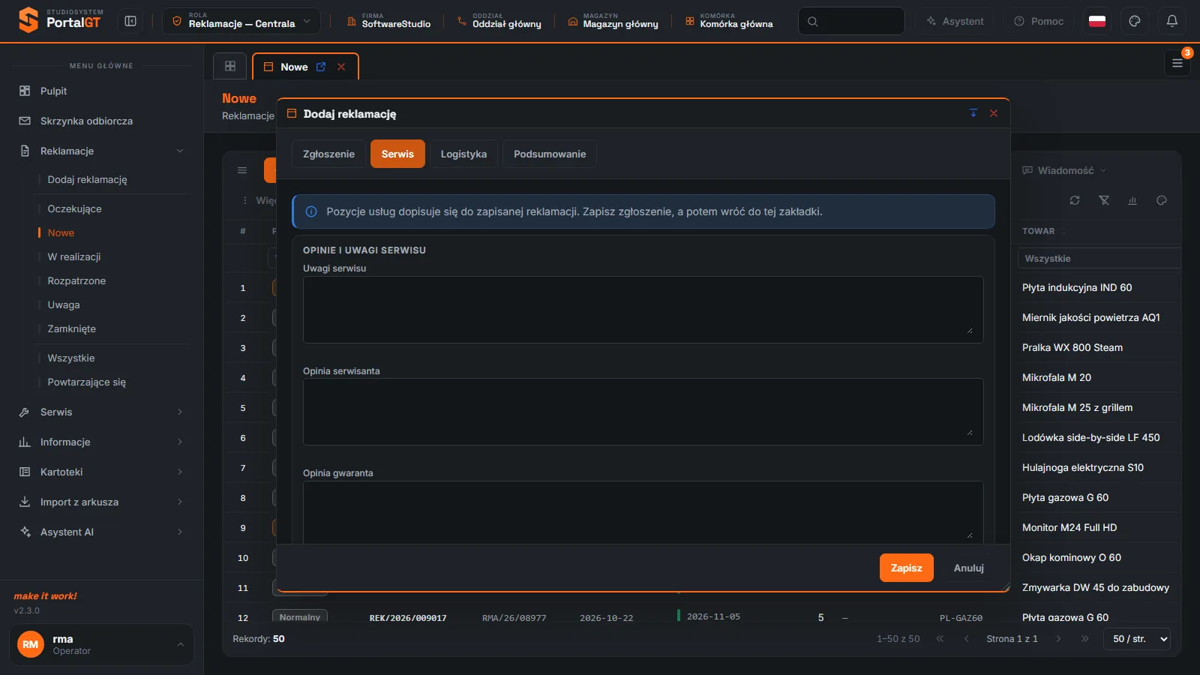The image size is (1200, 675).
Task: Select the Serwis tab
Action: pos(397,154)
